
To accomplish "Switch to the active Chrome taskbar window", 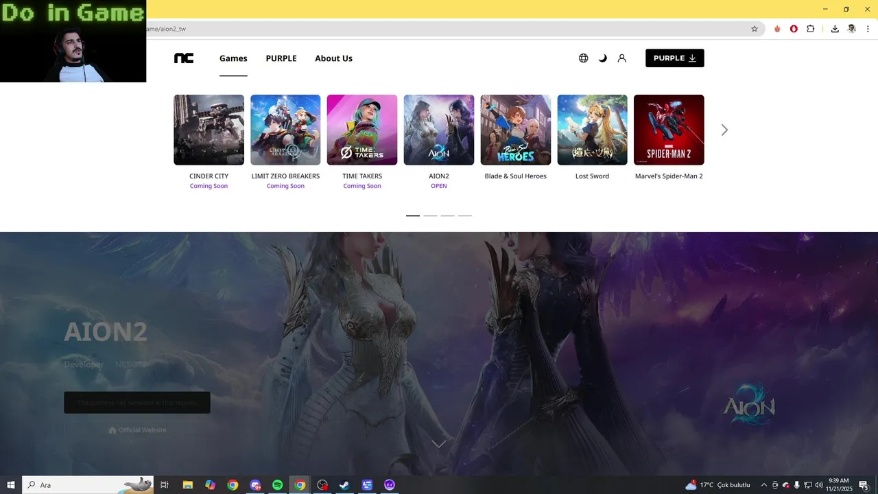I will (300, 485).
